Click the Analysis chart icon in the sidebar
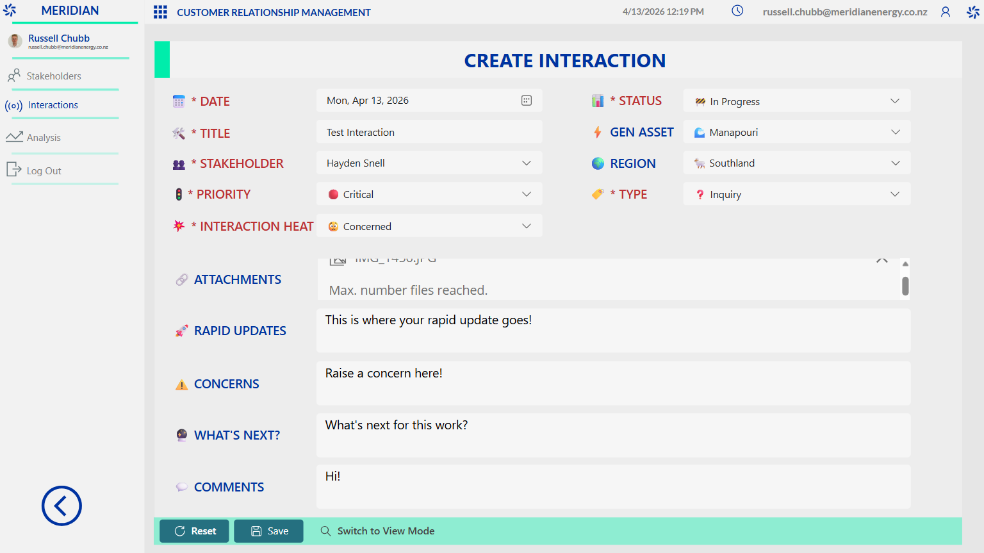The width and height of the screenshot is (984, 553). click(x=14, y=137)
